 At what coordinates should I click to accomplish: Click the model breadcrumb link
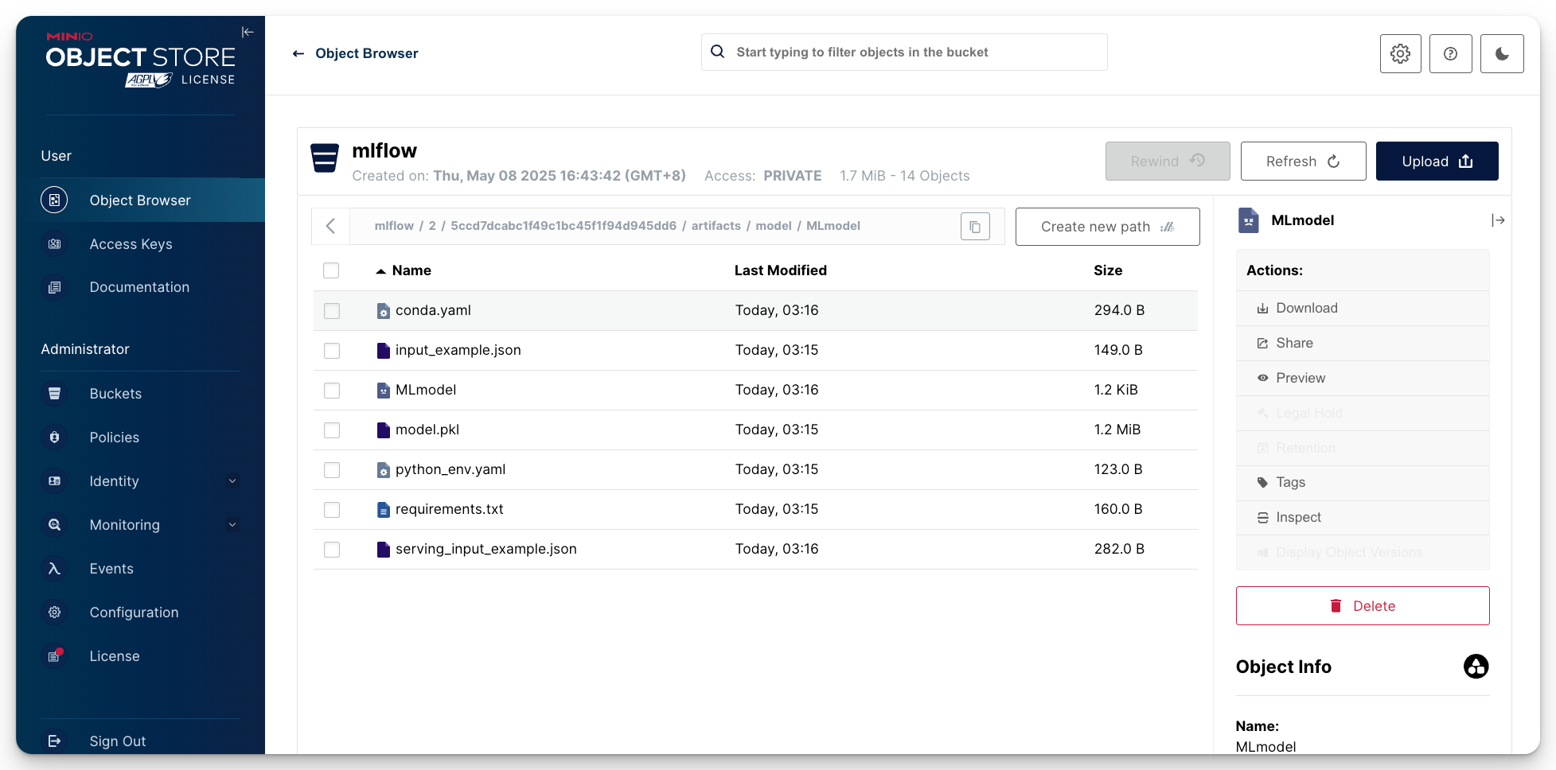click(773, 226)
